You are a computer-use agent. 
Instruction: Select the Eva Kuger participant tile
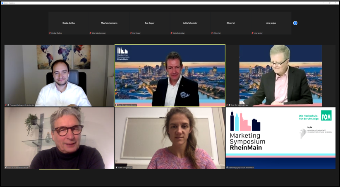point(150,23)
